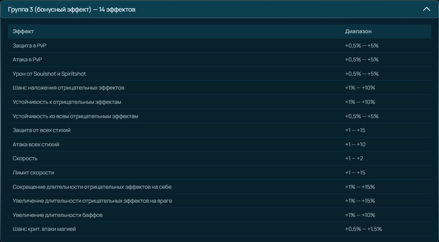Select 'Увеличение длительности отрицательных эффектов на враге'
Viewport: 439px width, 242px height.
[220, 201]
